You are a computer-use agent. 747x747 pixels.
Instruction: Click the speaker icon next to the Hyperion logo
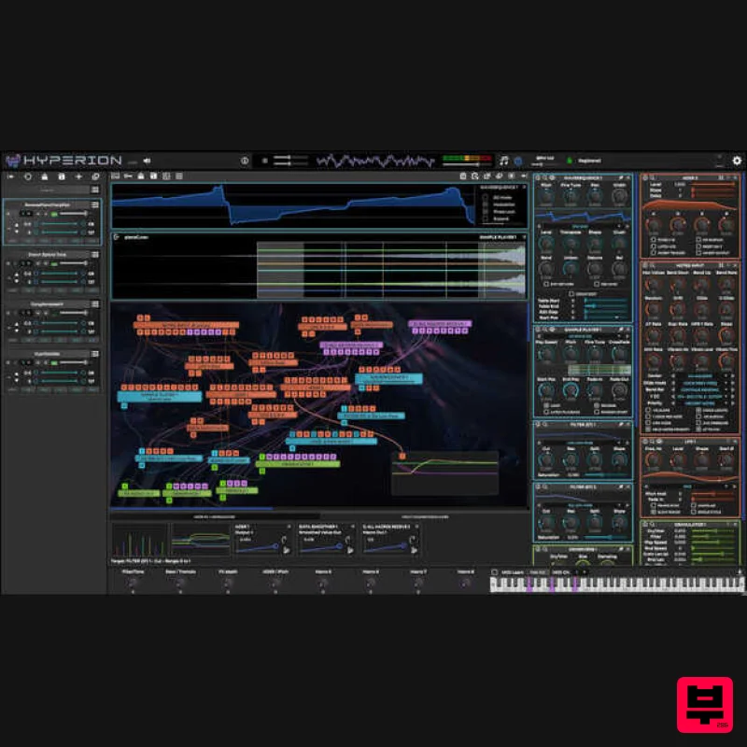(x=145, y=159)
